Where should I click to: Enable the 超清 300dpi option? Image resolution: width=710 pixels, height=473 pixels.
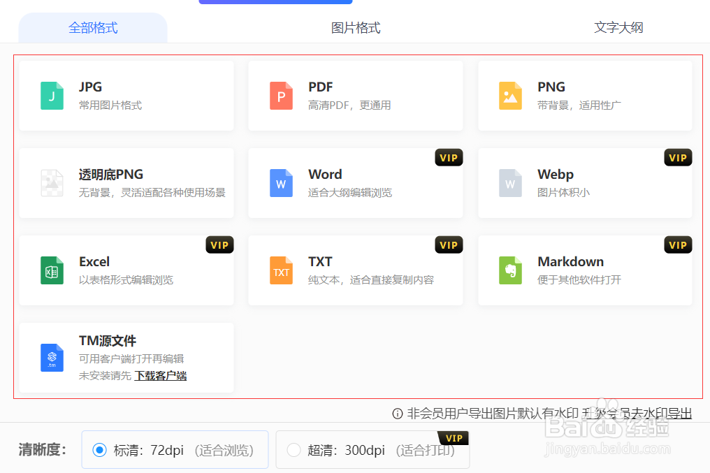[x=294, y=451]
